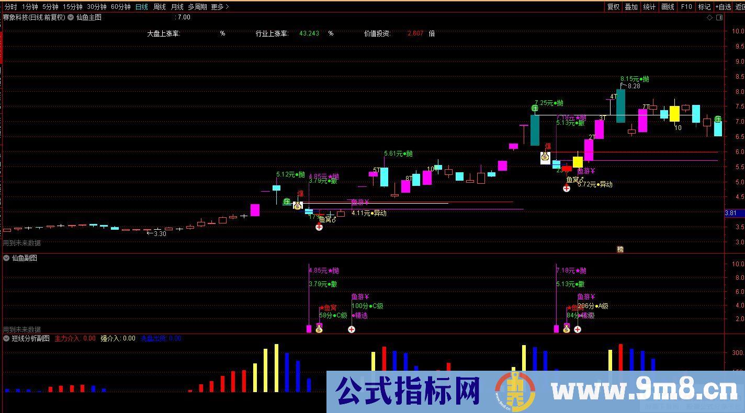This screenshot has width=745, height=413.
Task: Switch to the 60分钟 period tab
Action: point(121,7)
